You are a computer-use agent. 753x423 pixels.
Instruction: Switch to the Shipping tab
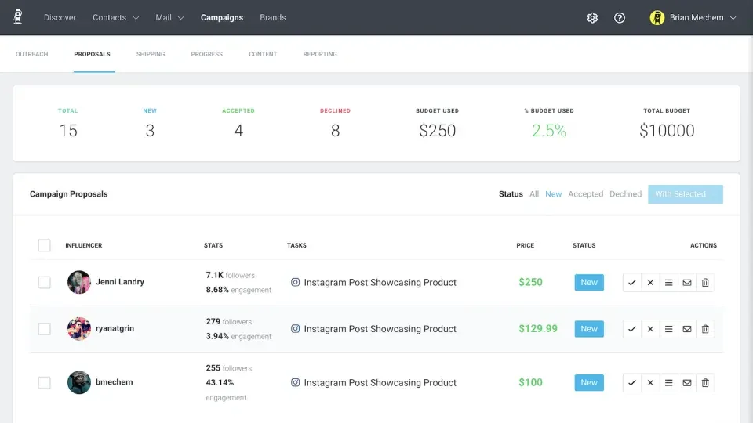pos(151,54)
